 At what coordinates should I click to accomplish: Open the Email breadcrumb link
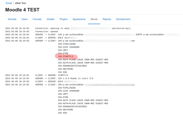[x=9, y=3]
